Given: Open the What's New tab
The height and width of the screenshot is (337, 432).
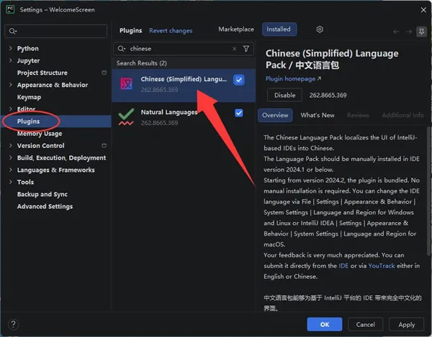Looking at the screenshot, I should point(318,115).
